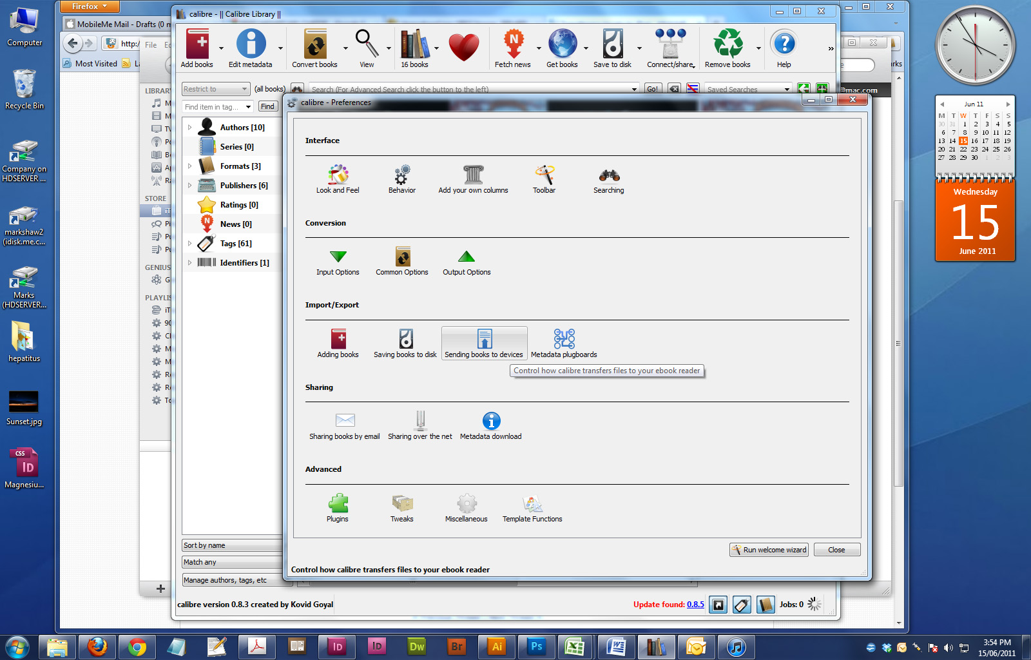Open the Restrict to combo box
The width and height of the screenshot is (1031, 660).
[215, 89]
